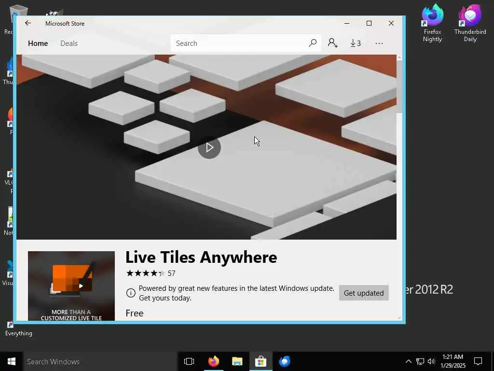The height and width of the screenshot is (371, 494).
Task: Minimize the Microsoft Store window
Action: tap(347, 23)
